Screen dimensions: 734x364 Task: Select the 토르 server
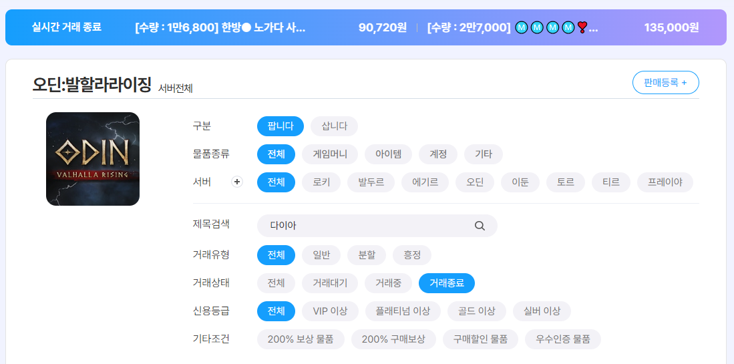point(566,182)
